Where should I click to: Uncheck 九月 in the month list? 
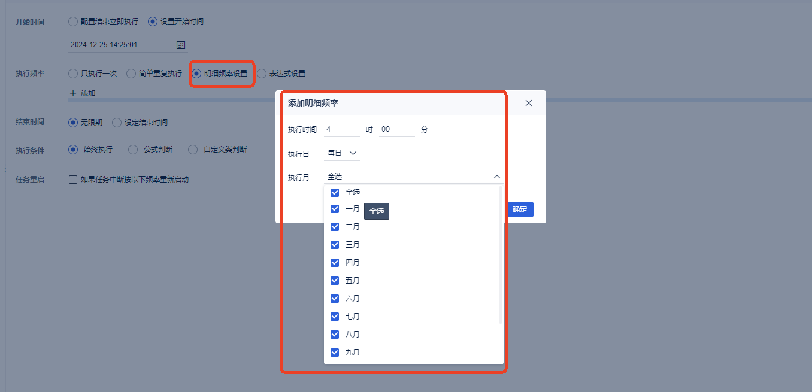click(x=335, y=353)
